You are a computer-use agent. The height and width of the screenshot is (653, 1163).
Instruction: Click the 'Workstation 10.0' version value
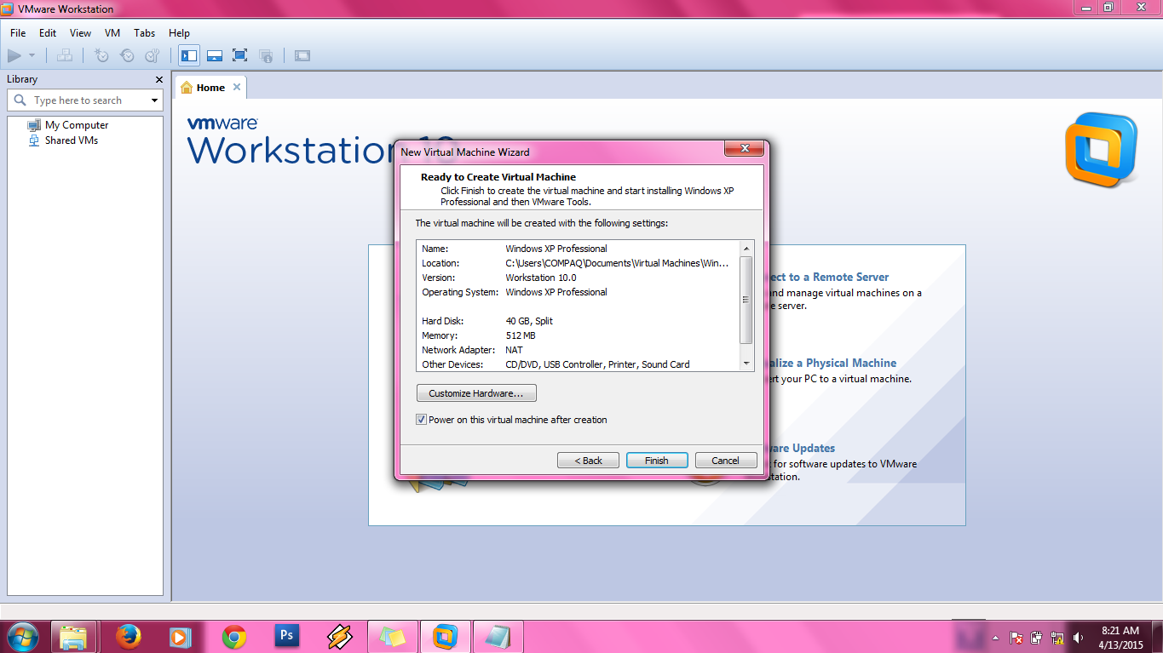541,278
